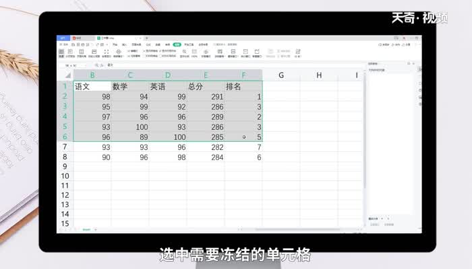Open the Freeze Panes dropdown
Image resolution: width=472 pixels, height=269 pixels.
220,53
